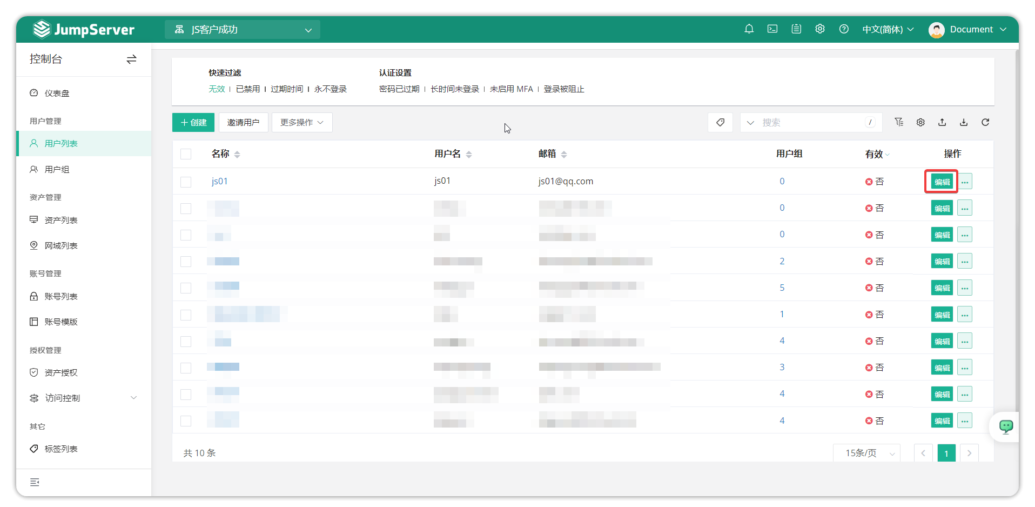Open 用户列表 in sidebar
The height and width of the screenshot is (507, 1035).
(84, 143)
